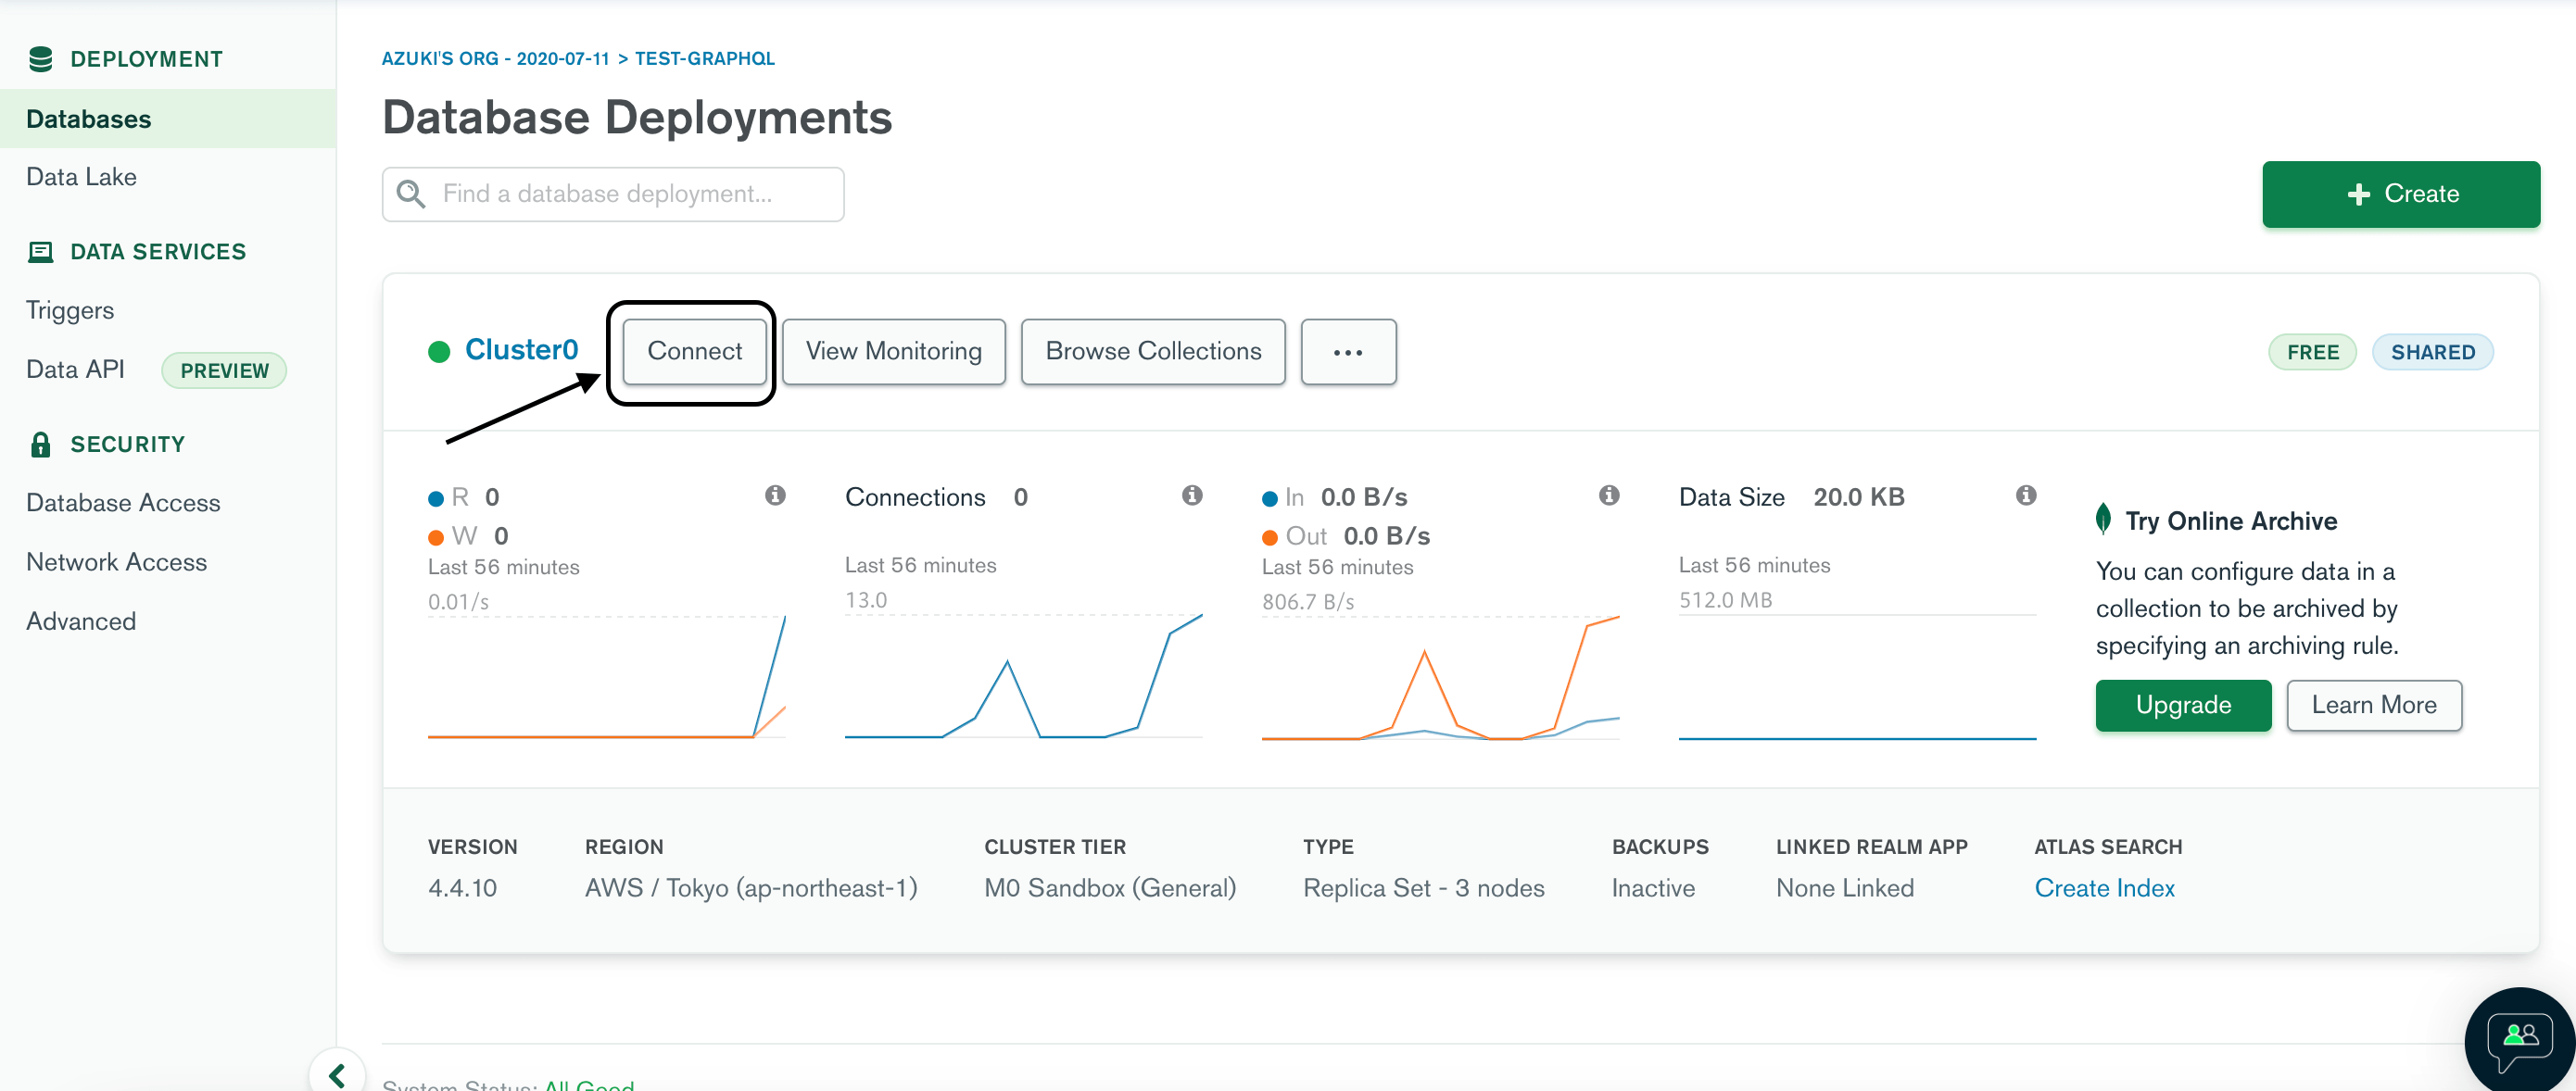Focus the Find a database deployment field
The width and height of the screenshot is (2576, 1091).
click(613, 194)
